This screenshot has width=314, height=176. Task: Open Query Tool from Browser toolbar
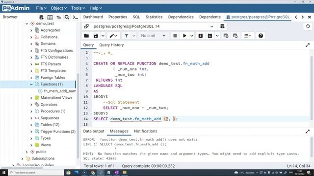41,18
